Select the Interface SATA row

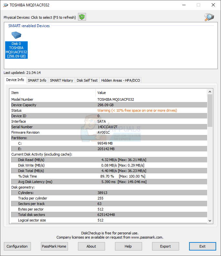109,121
